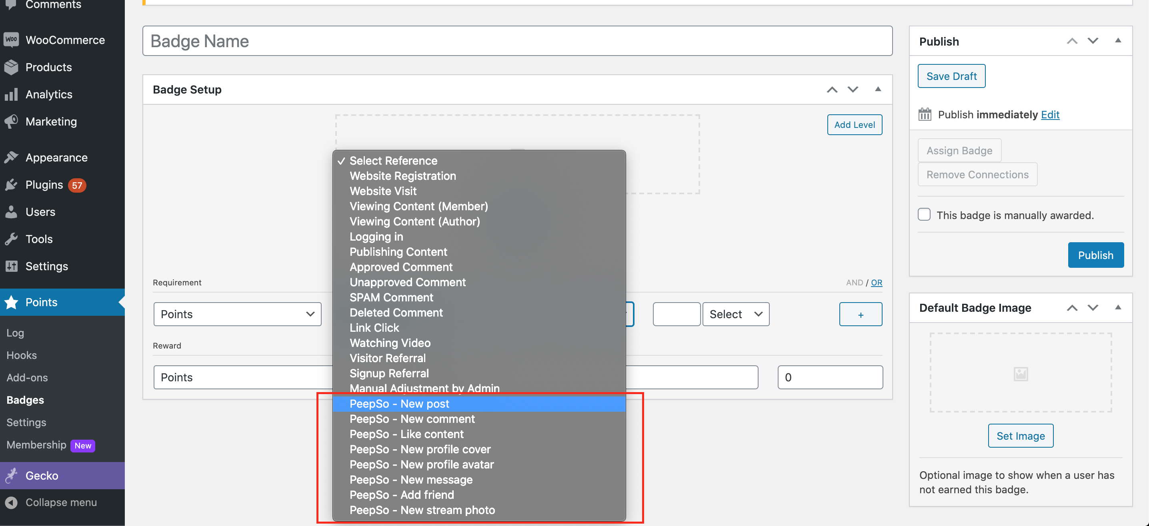This screenshot has height=526, width=1149.
Task: Click the Assign Badge button
Action: [959, 150]
